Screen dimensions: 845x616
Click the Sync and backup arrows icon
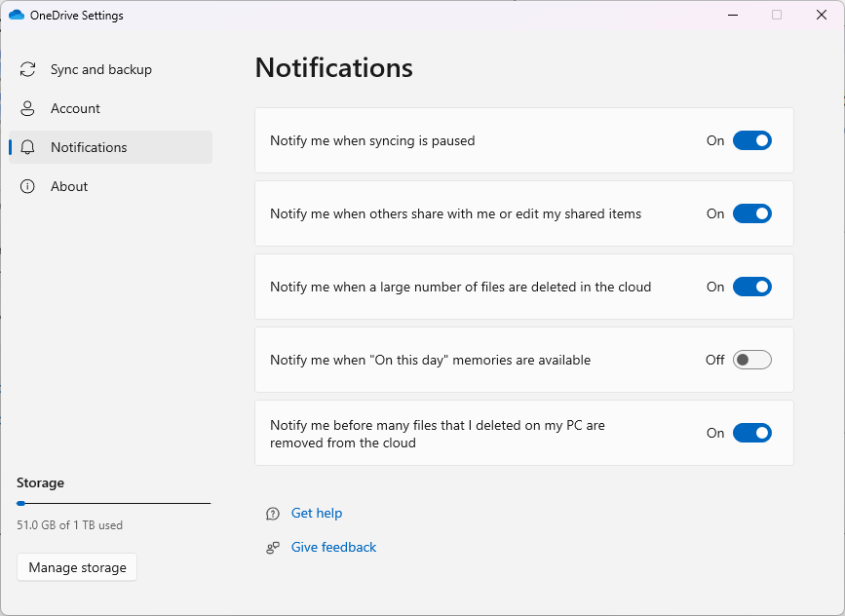pos(27,69)
